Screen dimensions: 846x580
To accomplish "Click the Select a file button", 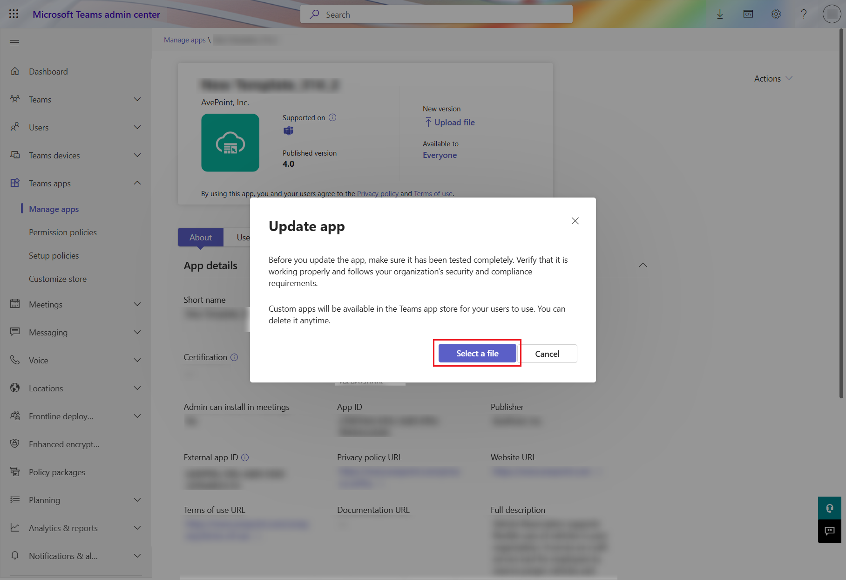I will (x=477, y=353).
